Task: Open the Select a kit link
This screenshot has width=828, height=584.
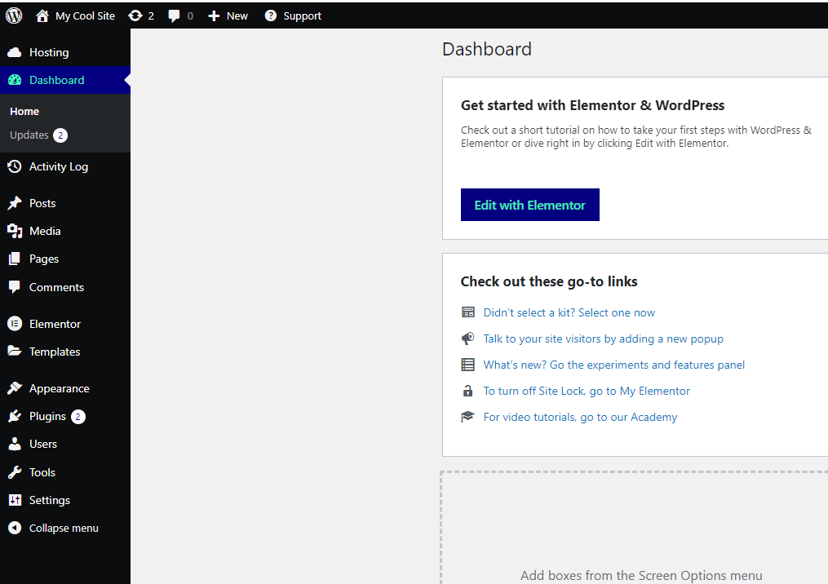Action: tap(569, 312)
